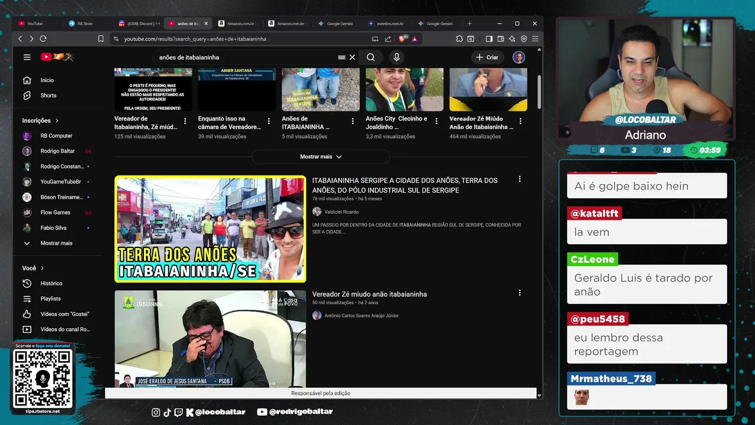Bookmark this page with the bookmark icon
755x425 pixels.
[101, 39]
